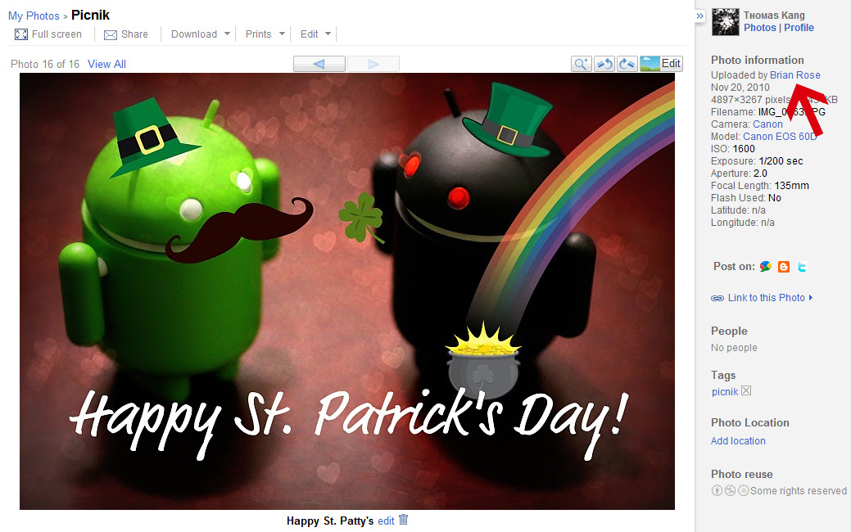Image resolution: width=851 pixels, height=532 pixels.
Task: Share this photo by email
Action: [126, 34]
